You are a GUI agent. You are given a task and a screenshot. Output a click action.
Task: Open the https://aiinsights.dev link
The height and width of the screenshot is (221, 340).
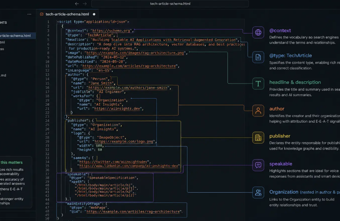click(117, 109)
